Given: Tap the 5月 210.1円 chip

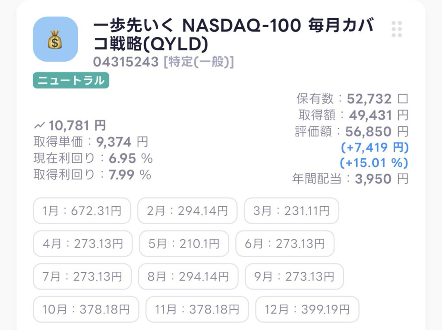Looking at the screenshot, I should pyautogui.click(x=183, y=244).
